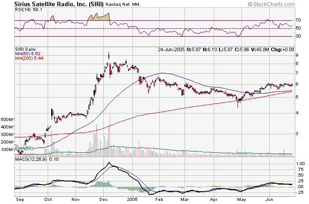Click the 400M volume axis label
Image resolution: width=309 pixels, height=204 pixels.
pos(7,127)
